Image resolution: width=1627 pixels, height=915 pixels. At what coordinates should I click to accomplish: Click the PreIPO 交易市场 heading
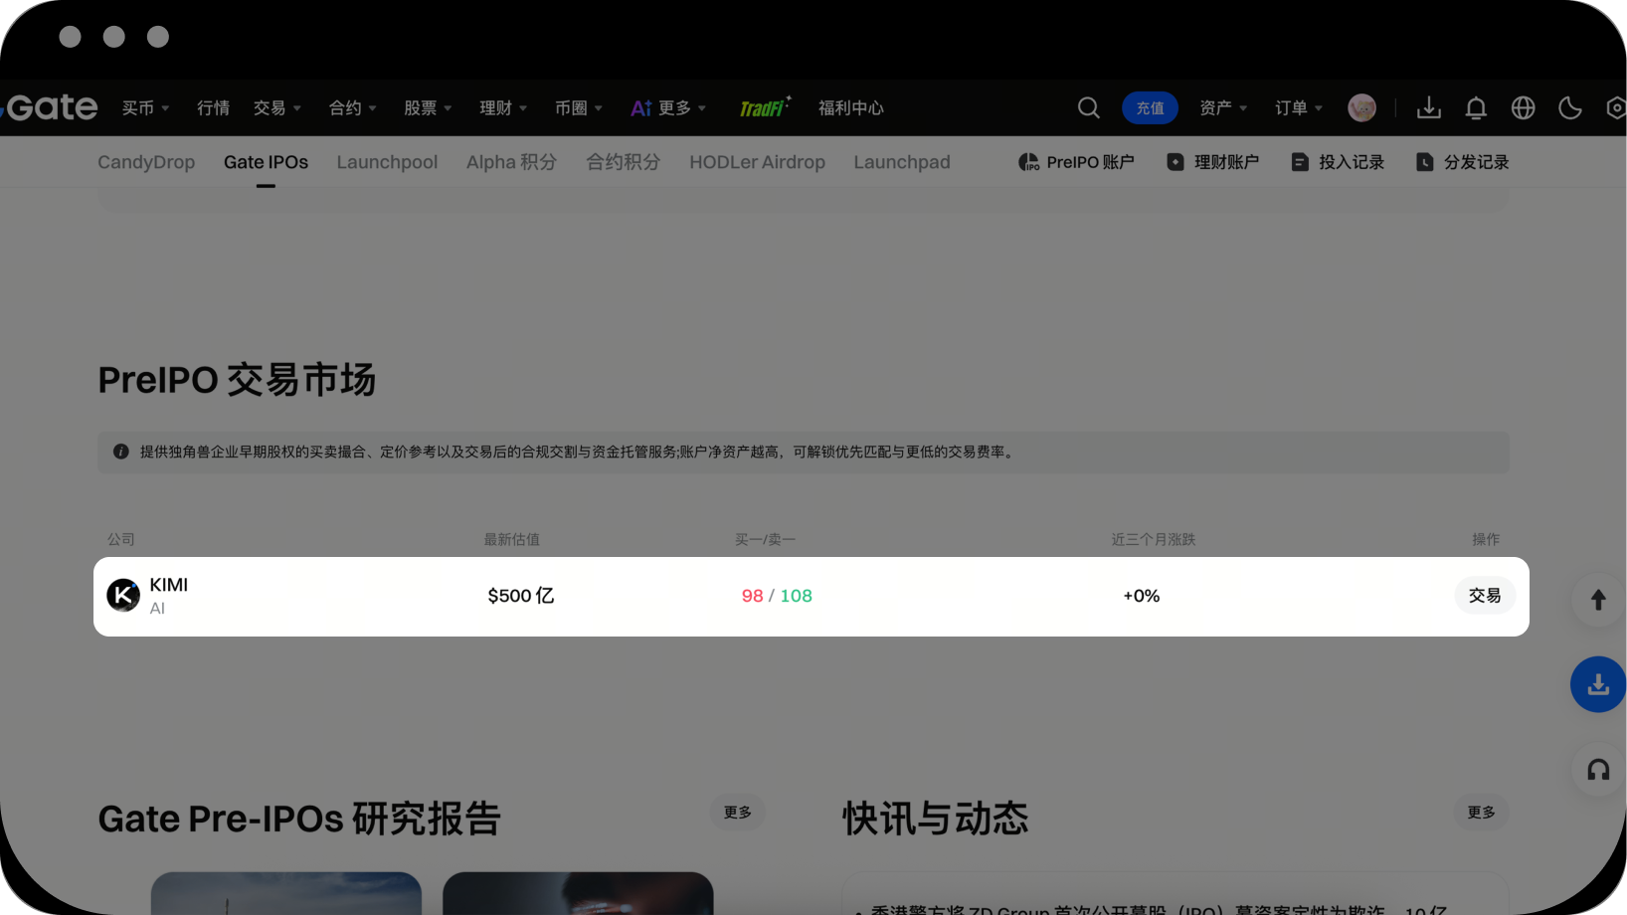coord(237,380)
